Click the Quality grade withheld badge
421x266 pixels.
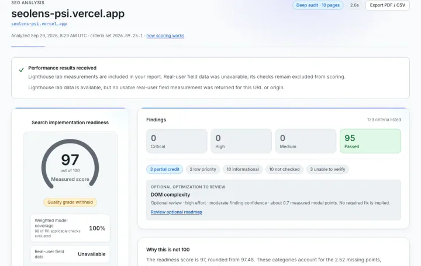[70, 202]
